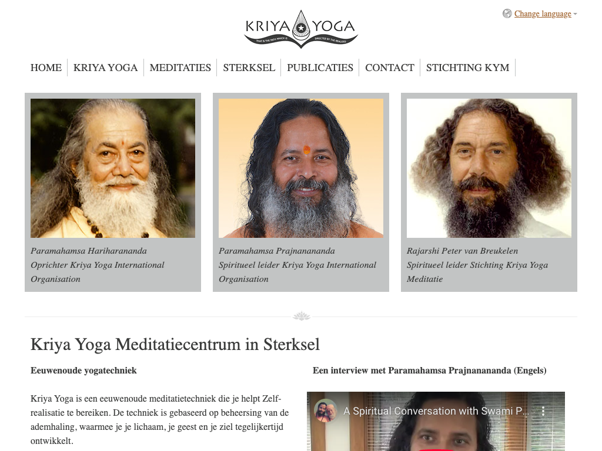Expand the Change language dropdown arrow
This screenshot has height=451, width=602.
pos(575,14)
